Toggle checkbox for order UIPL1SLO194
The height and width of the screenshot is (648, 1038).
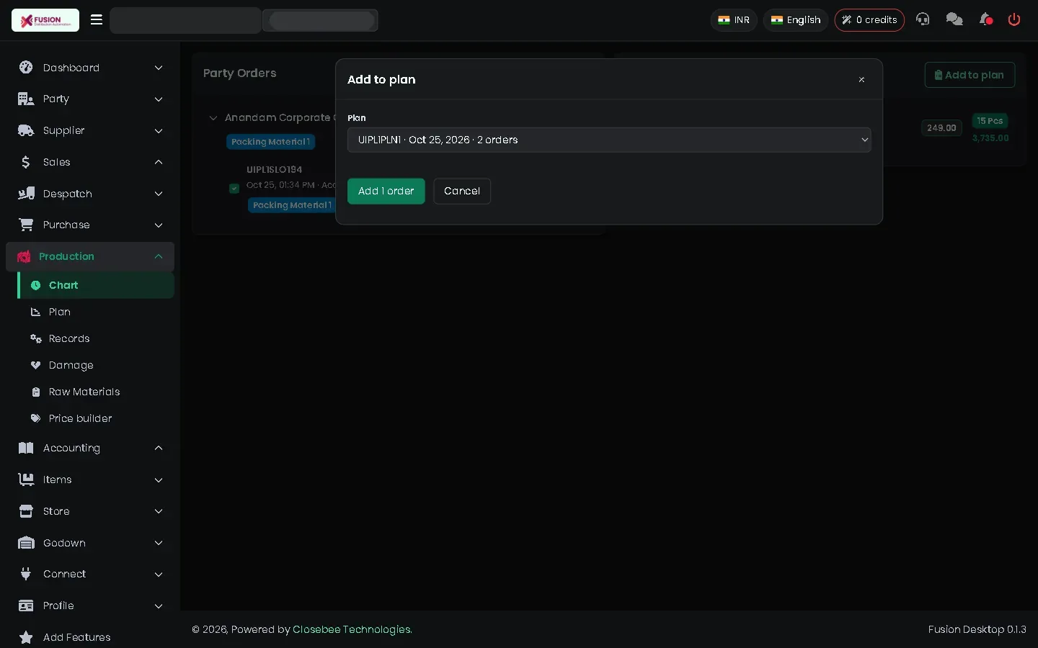pos(234,189)
